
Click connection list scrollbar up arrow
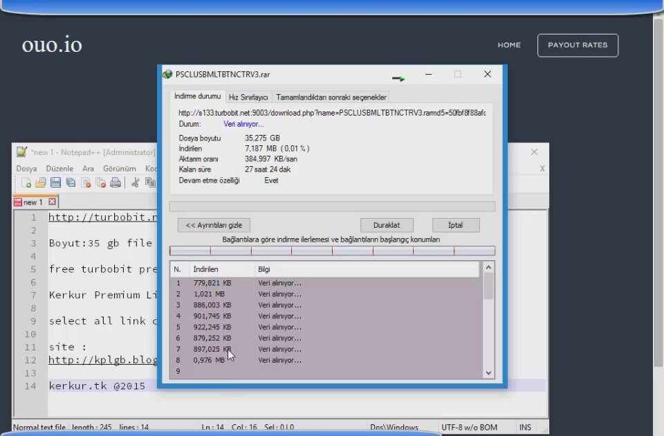click(x=488, y=267)
